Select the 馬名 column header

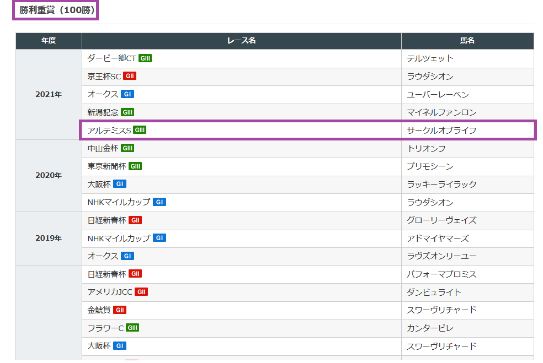(467, 41)
